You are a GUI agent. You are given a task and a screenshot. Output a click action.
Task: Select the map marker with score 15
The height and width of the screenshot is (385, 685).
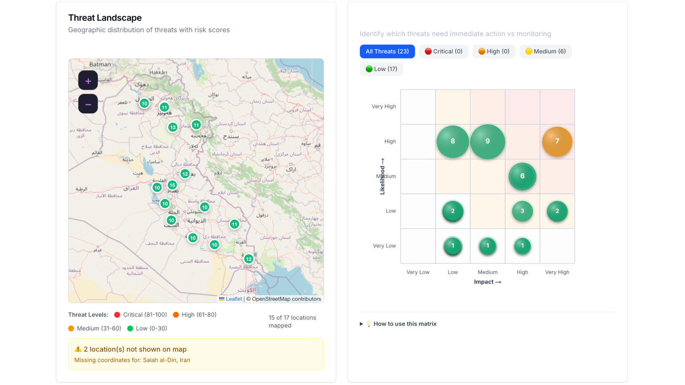(x=172, y=185)
